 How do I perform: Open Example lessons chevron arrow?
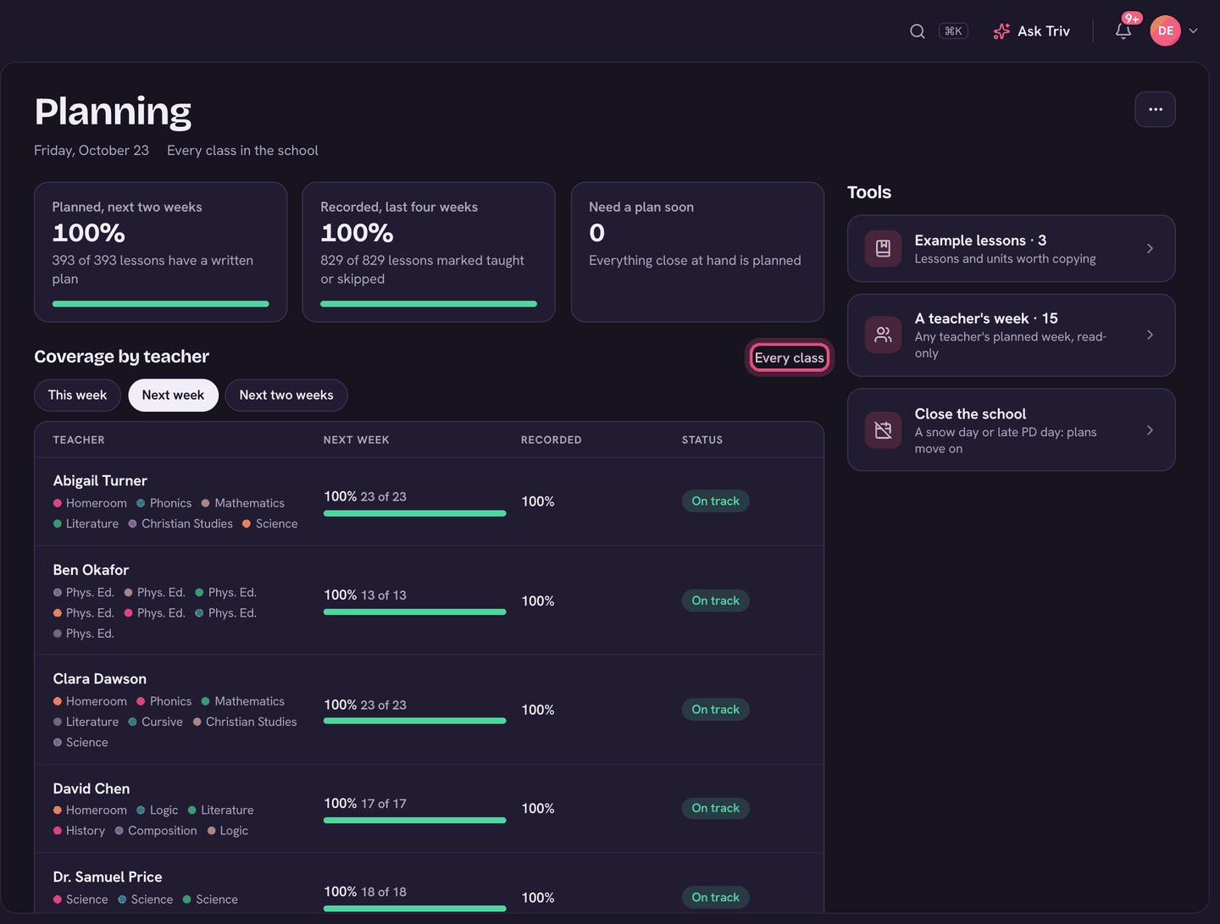pos(1150,248)
